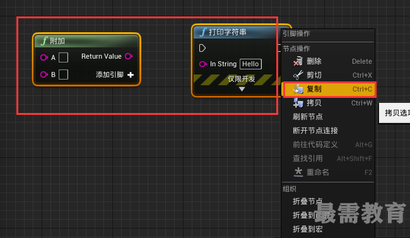Select 折叠节点 menu item
Image resolution: width=410 pixels, height=238 pixels.
click(328, 201)
